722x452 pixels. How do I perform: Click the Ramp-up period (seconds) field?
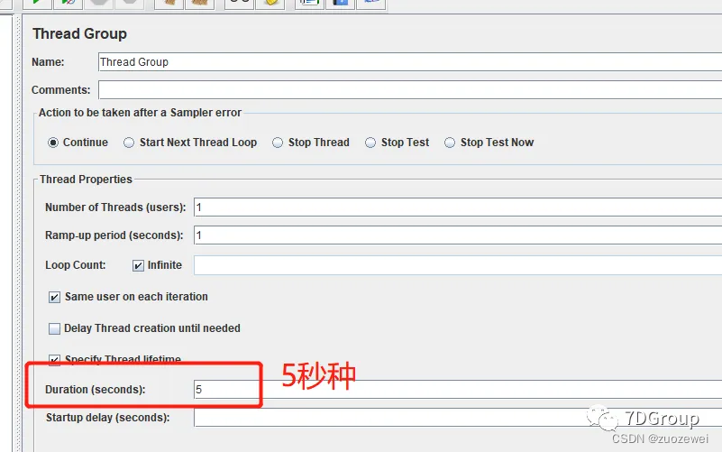[458, 235]
